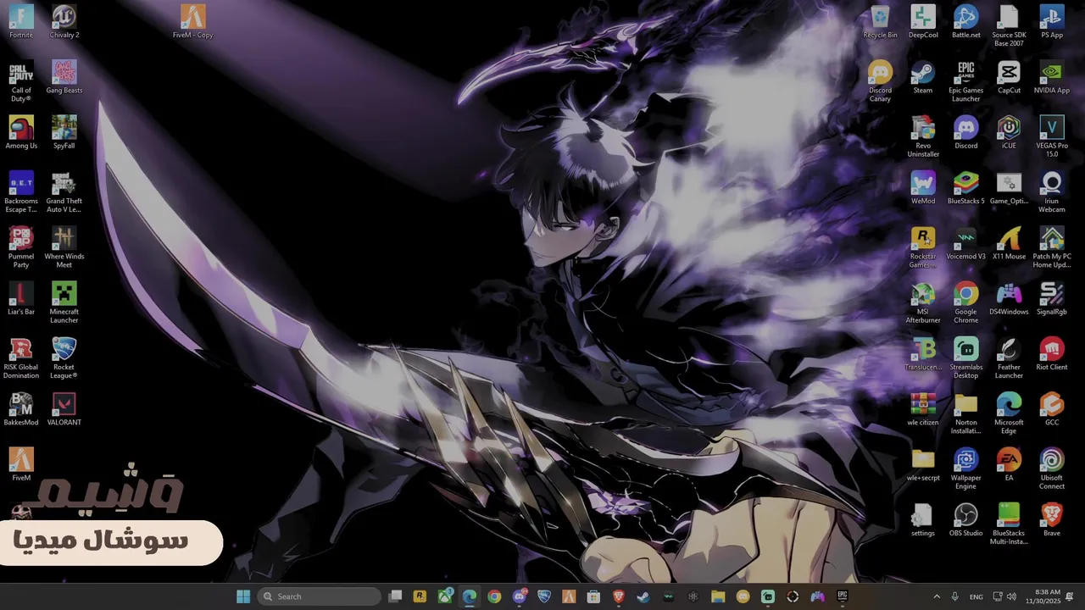The image size is (1085, 610).
Task: Select the Grand Theft Auto V desktop icon
Action: pyautogui.click(x=64, y=192)
